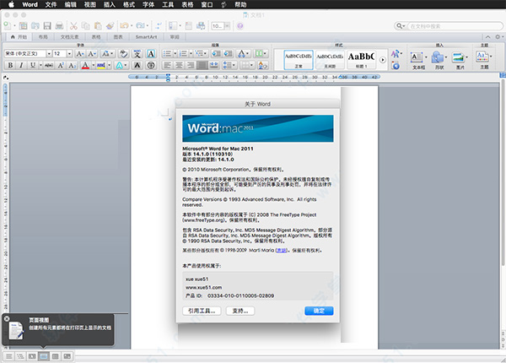Click the Shape insert icon
Screen dimensions: 506x363
pos(438,57)
